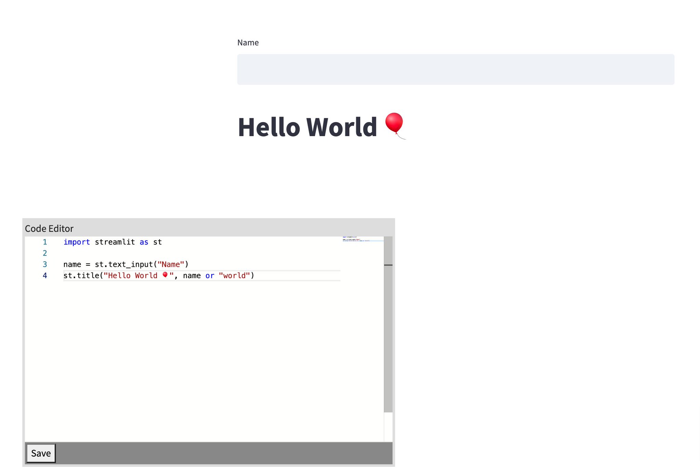Focus the Name text input field
Screen dimensions: 700x473
pyautogui.click(x=455, y=69)
